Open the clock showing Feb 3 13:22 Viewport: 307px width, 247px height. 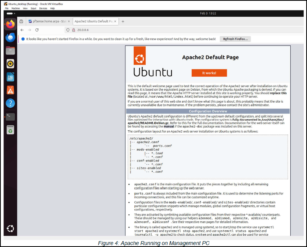point(208,13)
